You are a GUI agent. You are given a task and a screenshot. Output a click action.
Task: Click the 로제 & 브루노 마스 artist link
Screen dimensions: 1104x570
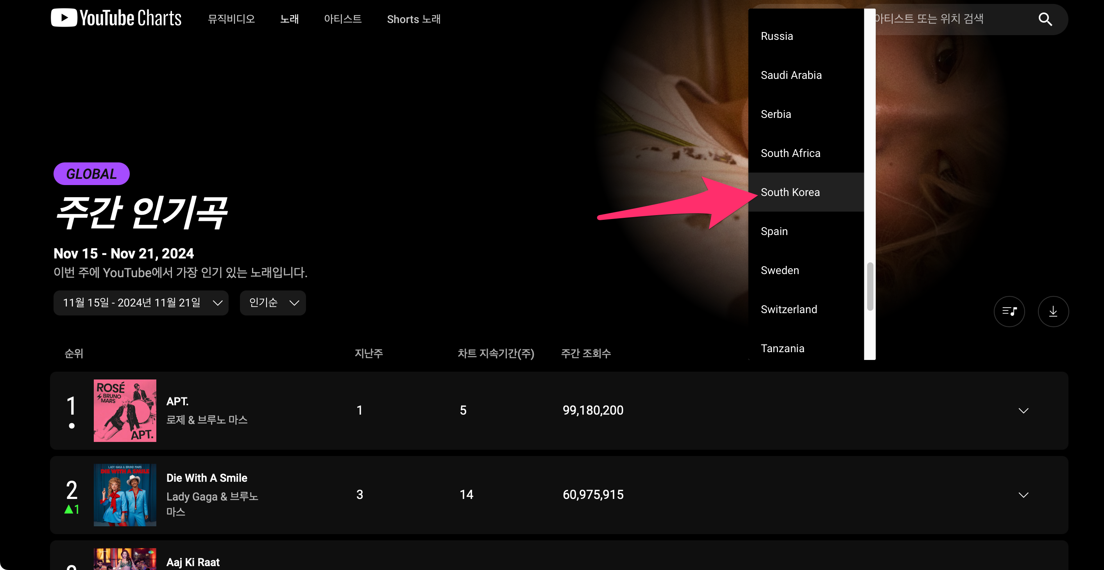[207, 420]
